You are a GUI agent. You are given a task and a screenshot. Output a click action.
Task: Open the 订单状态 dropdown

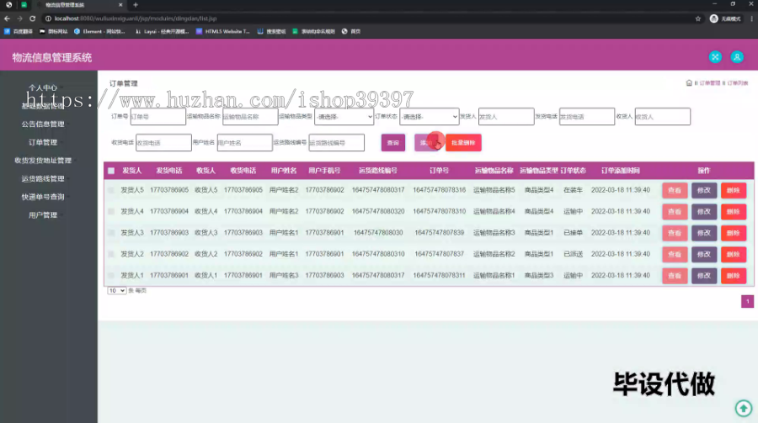(x=429, y=116)
